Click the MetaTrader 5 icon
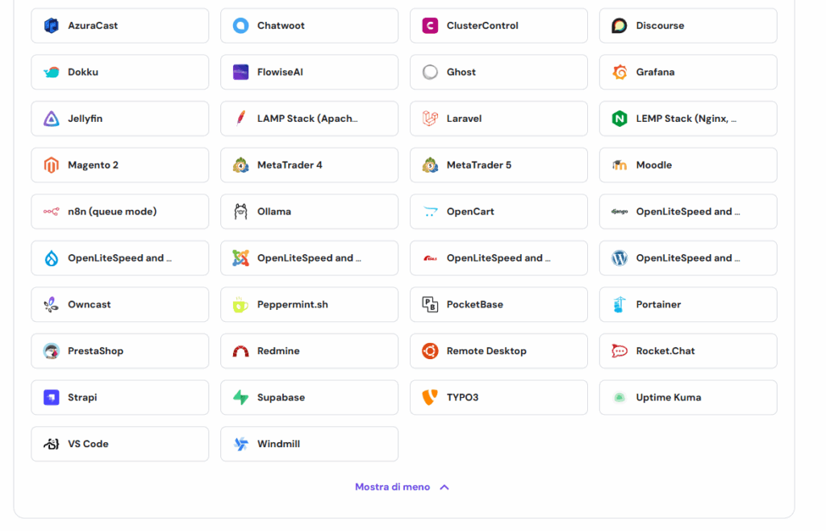This screenshot has height=531, width=826. 430,165
